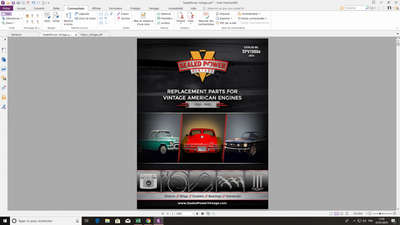Select the Périmètre measuring tool
Image resolution: width=400 pixels, height=225 pixels.
pyautogui.click(x=164, y=18)
